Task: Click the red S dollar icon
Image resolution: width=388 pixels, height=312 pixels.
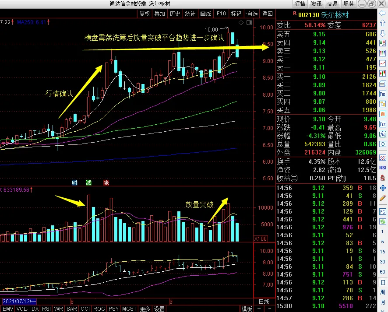Action: (383, 178)
